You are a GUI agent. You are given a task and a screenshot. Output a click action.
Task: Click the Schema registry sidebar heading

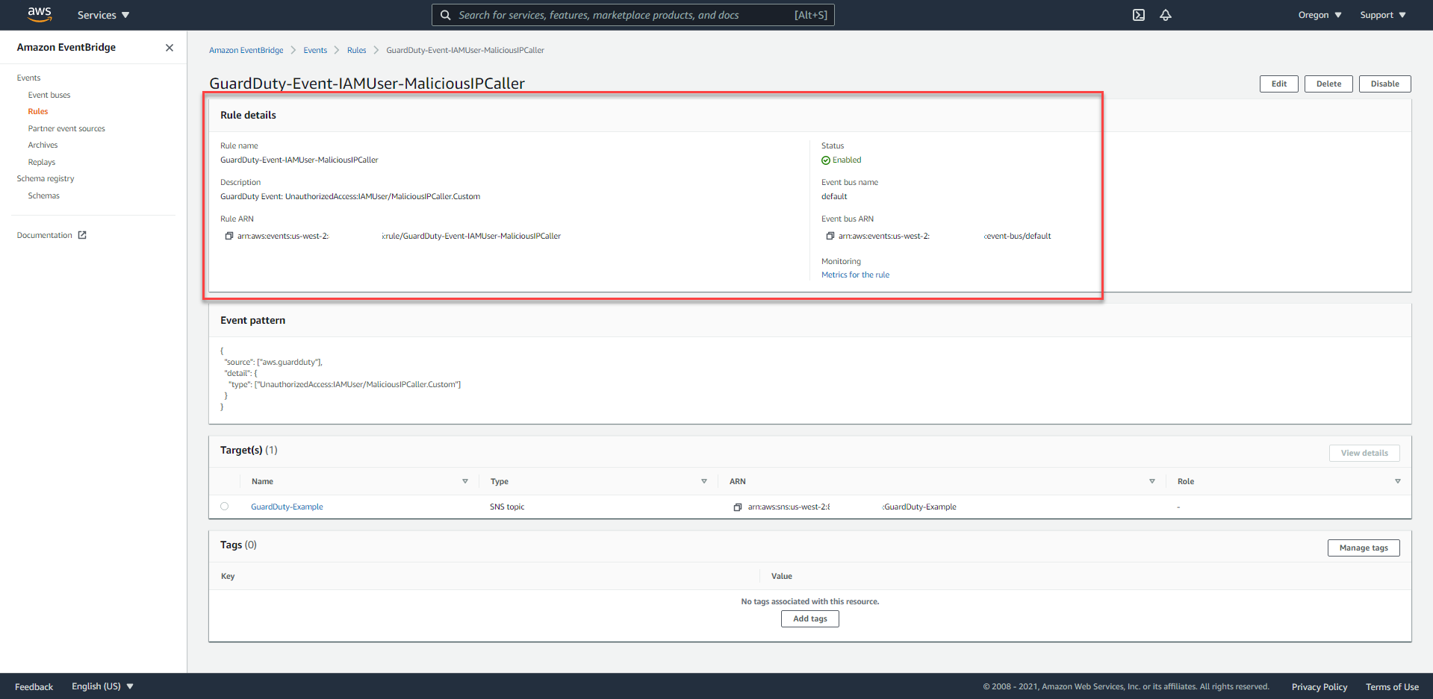click(x=46, y=178)
